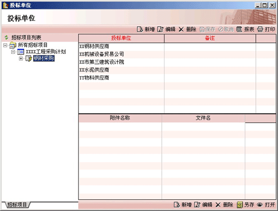278x211 pixels.
Task: Click the 文件名 column header
Action: click(203, 118)
